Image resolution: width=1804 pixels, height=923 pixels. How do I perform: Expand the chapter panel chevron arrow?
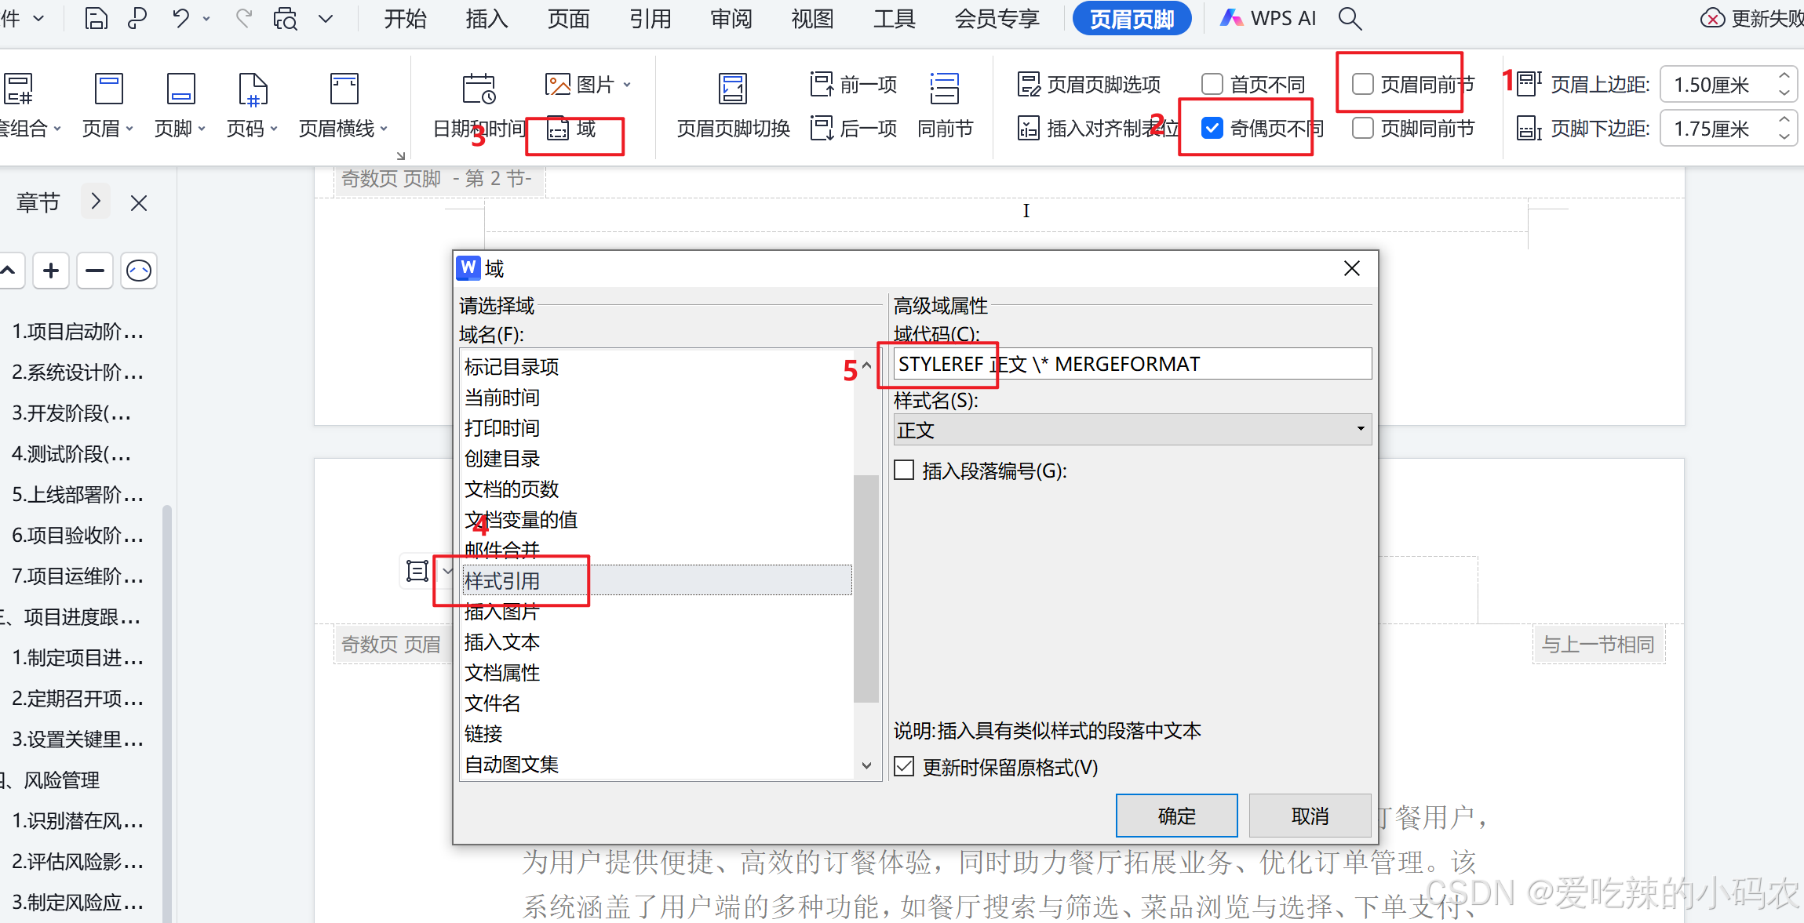click(x=96, y=202)
